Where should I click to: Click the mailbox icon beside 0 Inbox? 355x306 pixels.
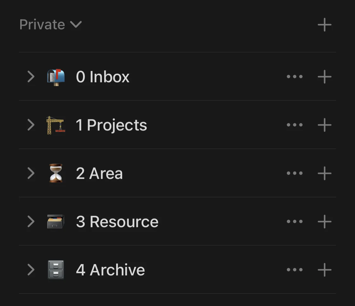tap(56, 77)
